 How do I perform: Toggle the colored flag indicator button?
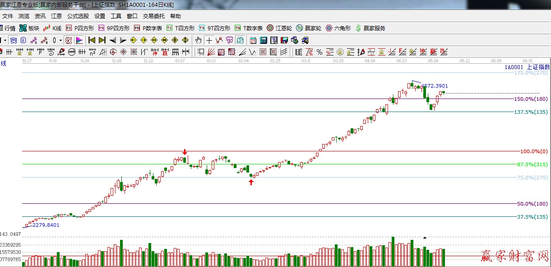[x=79, y=40]
